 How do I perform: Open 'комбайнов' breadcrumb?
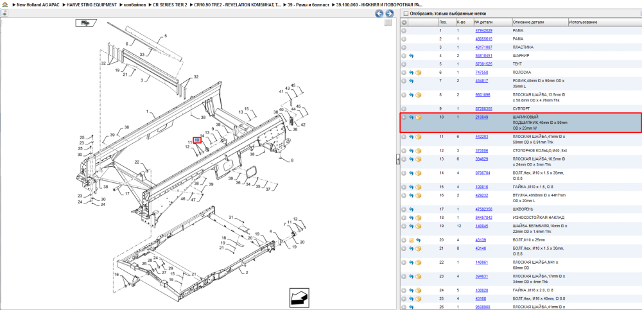(x=135, y=4)
